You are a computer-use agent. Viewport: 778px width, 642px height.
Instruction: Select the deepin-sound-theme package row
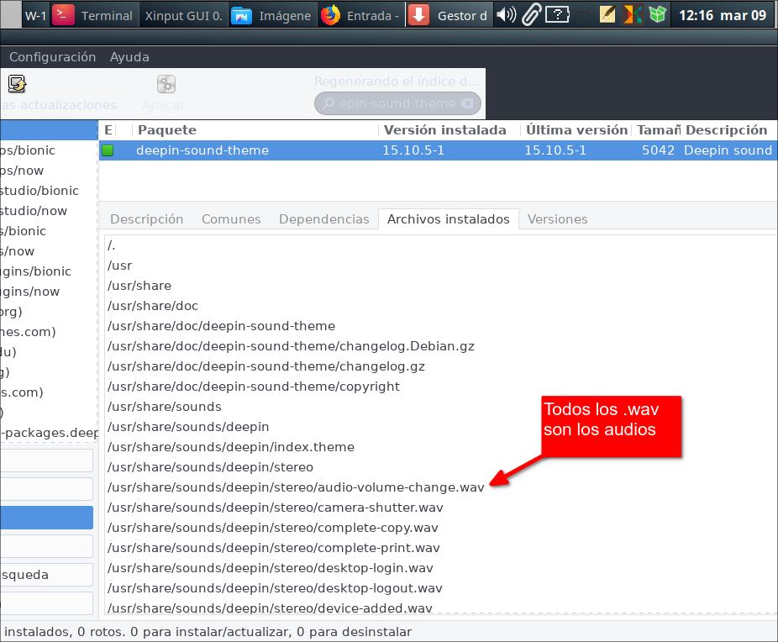pos(438,150)
